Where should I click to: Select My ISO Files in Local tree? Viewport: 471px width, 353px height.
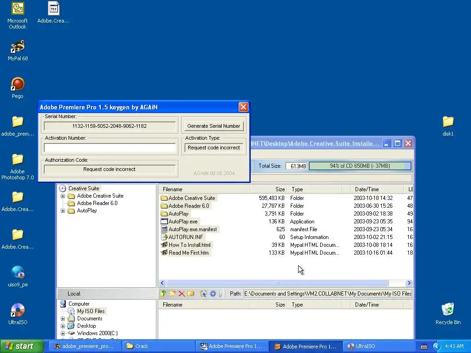[91, 311]
